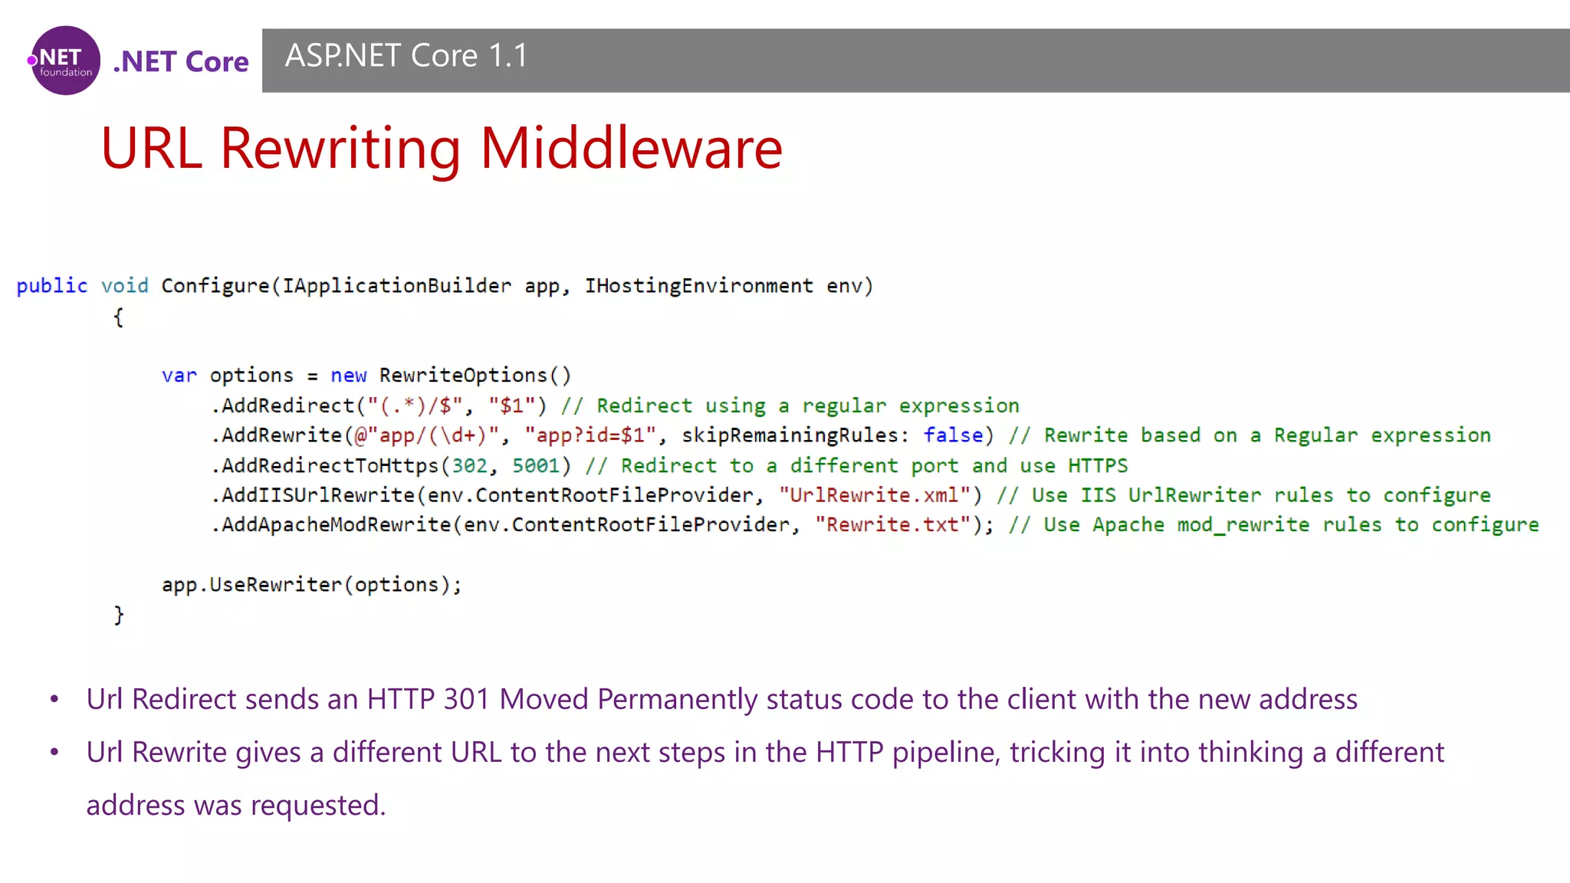
Task: Click 'app.UseRewriter(options);' line
Action: (311, 585)
